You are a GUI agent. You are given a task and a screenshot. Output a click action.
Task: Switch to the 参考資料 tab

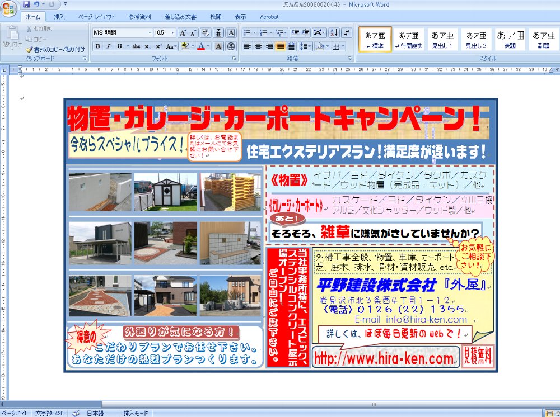click(x=139, y=17)
